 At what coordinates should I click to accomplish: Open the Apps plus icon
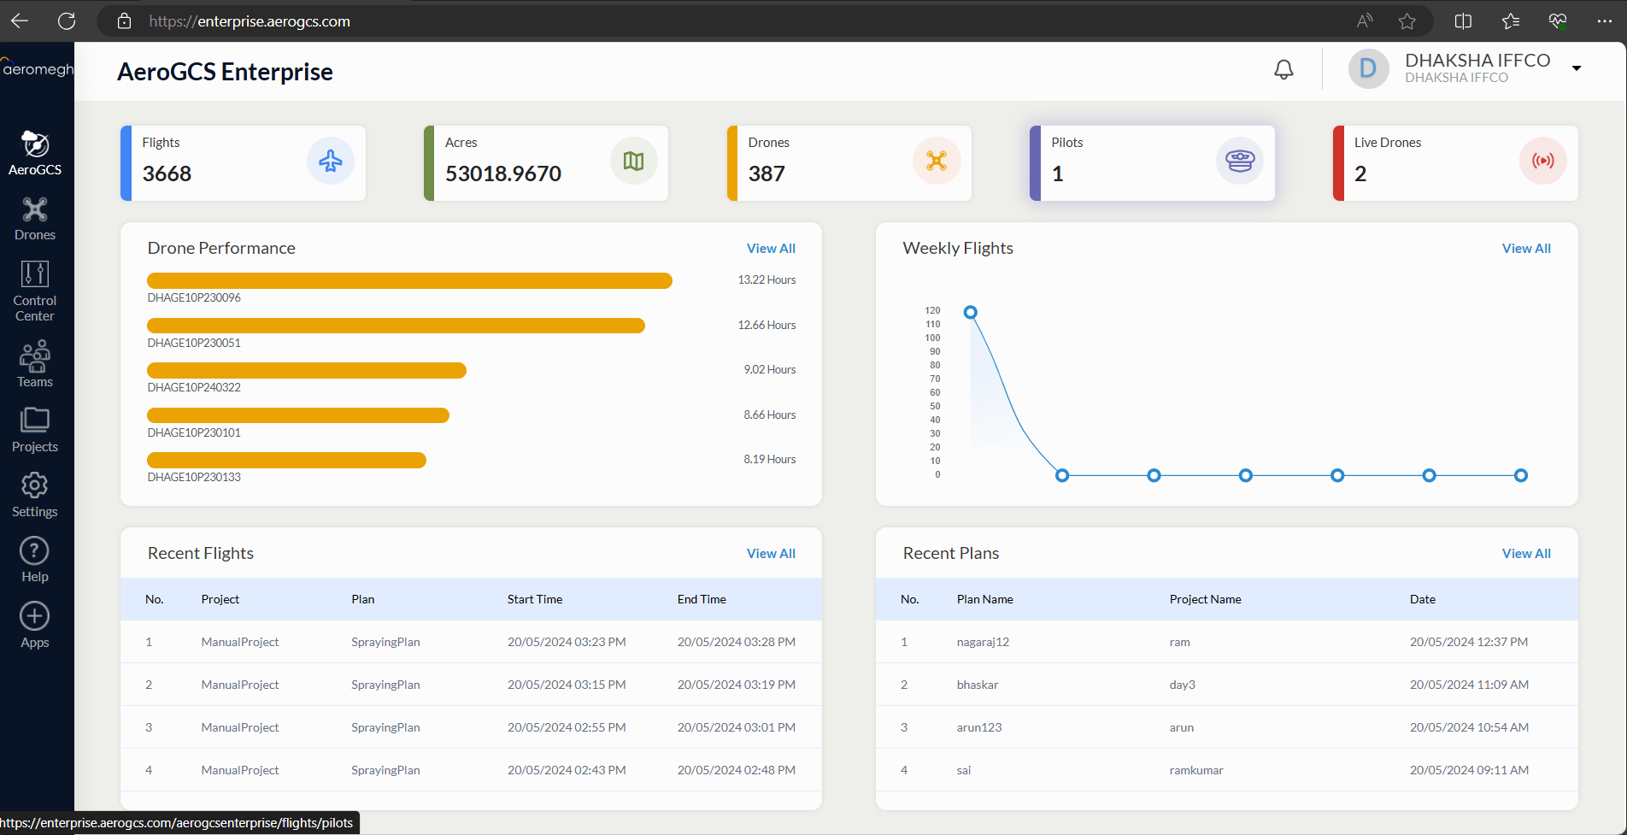(35, 616)
